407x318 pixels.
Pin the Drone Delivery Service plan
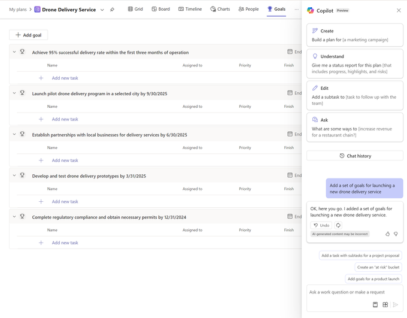pyautogui.click(x=112, y=10)
